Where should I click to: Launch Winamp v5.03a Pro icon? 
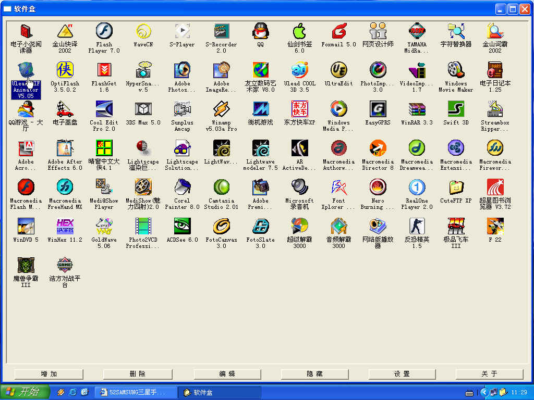pyautogui.click(x=221, y=109)
